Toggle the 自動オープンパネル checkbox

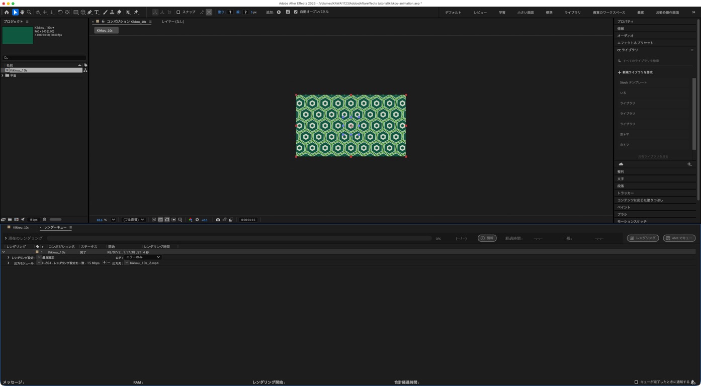click(x=296, y=12)
